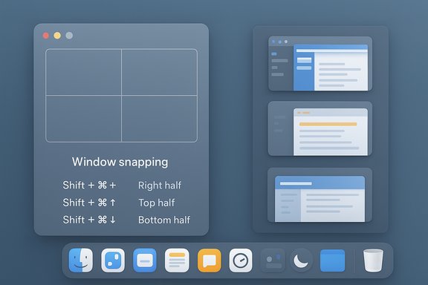The image size is (428, 285).
Task: Click the 'Right half' label
Action: pos(160,186)
